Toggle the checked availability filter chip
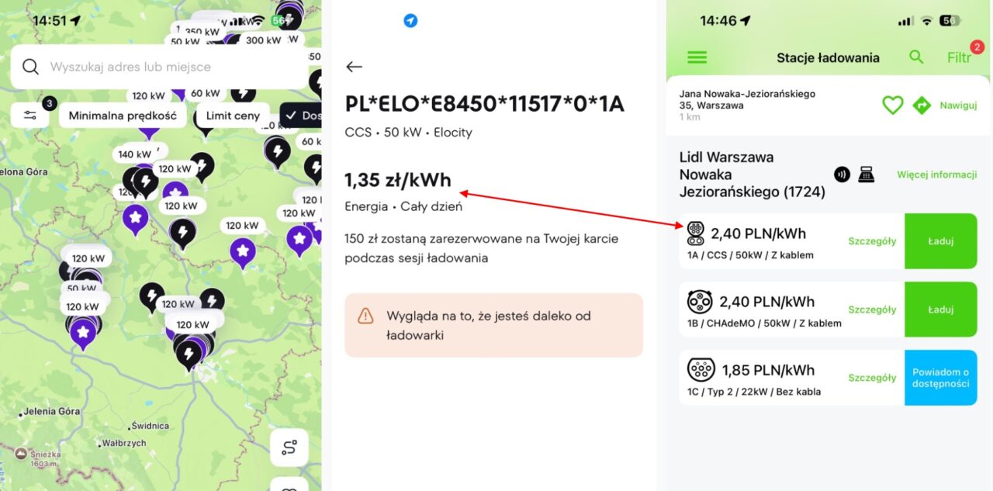The width and height of the screenshot is (993, 491). (301, 116)
